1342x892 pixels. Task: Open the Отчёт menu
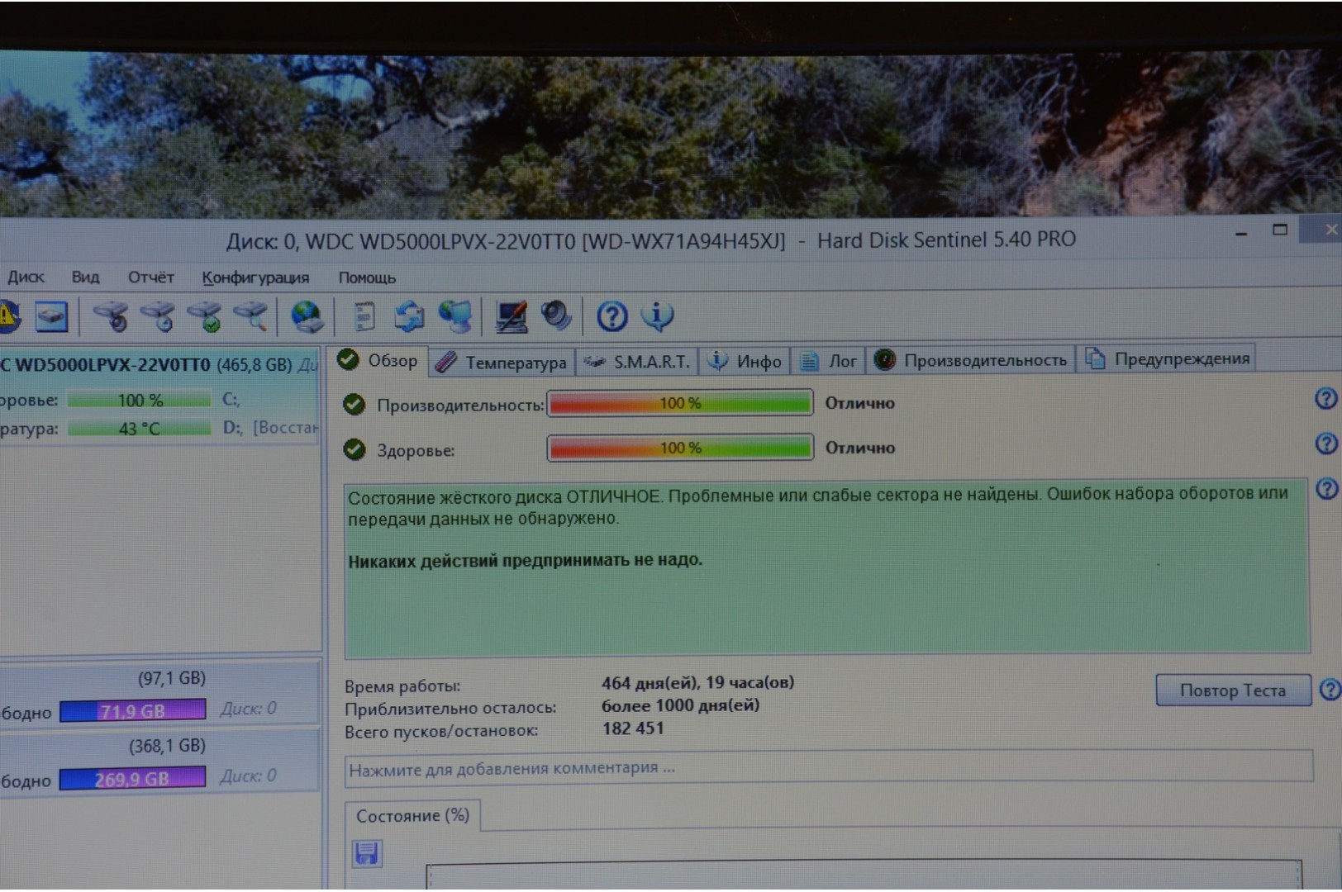click(150, 277)
